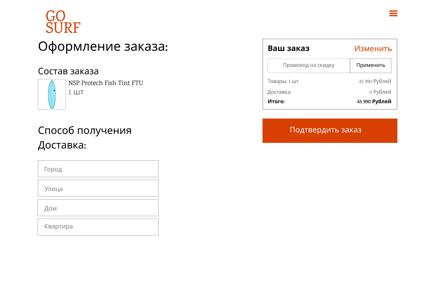This screenshot has width=443, height=286.
Task: Click the NSP Protech Fish Tint FTU title
Action: pyautogui.click(x=106, y=83)
